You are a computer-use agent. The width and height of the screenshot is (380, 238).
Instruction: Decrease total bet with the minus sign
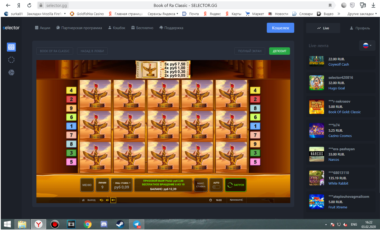(x=113, y=183)
